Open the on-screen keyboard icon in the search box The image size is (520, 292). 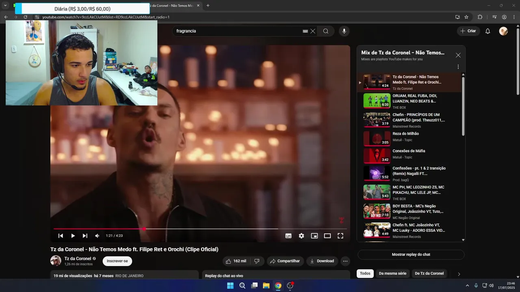pos(305,31)
